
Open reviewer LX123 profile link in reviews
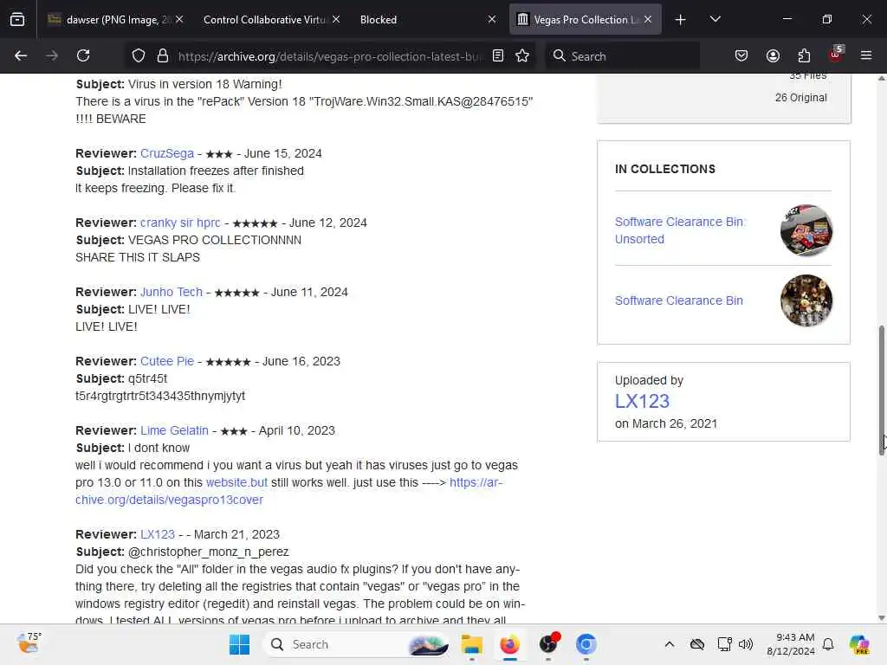click(158, 534)
